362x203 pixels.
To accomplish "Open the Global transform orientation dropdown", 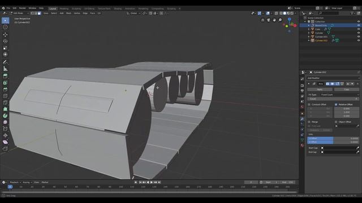I will 133,14.
